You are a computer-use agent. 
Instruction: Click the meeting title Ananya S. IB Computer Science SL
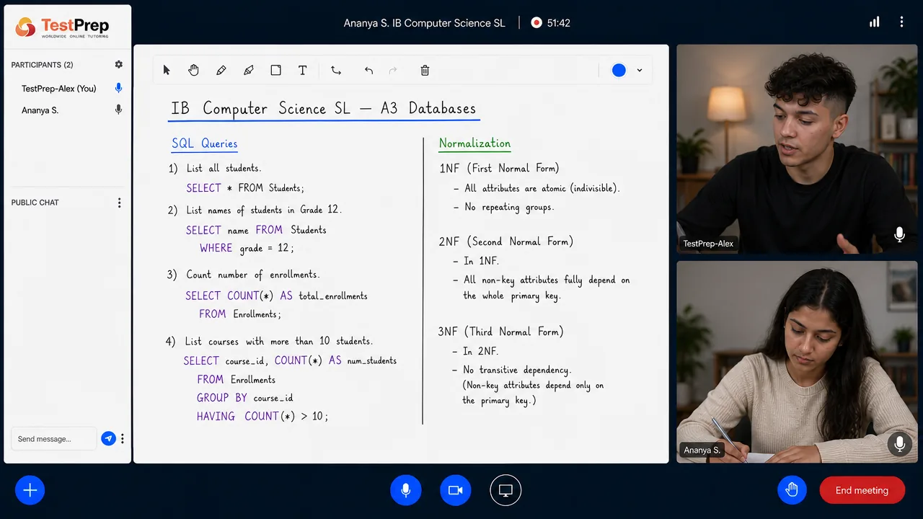[x=424, y=23]
